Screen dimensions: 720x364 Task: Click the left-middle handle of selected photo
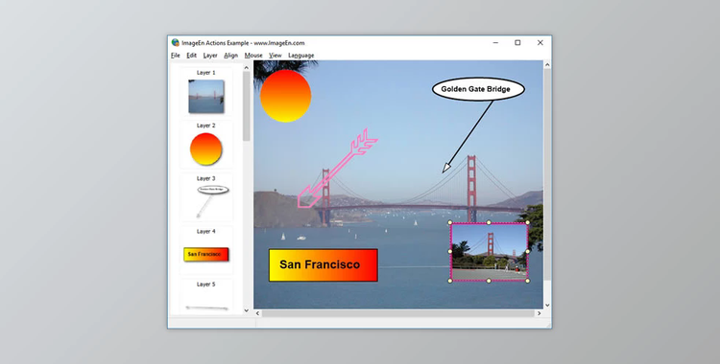click(x=450, y=251)
